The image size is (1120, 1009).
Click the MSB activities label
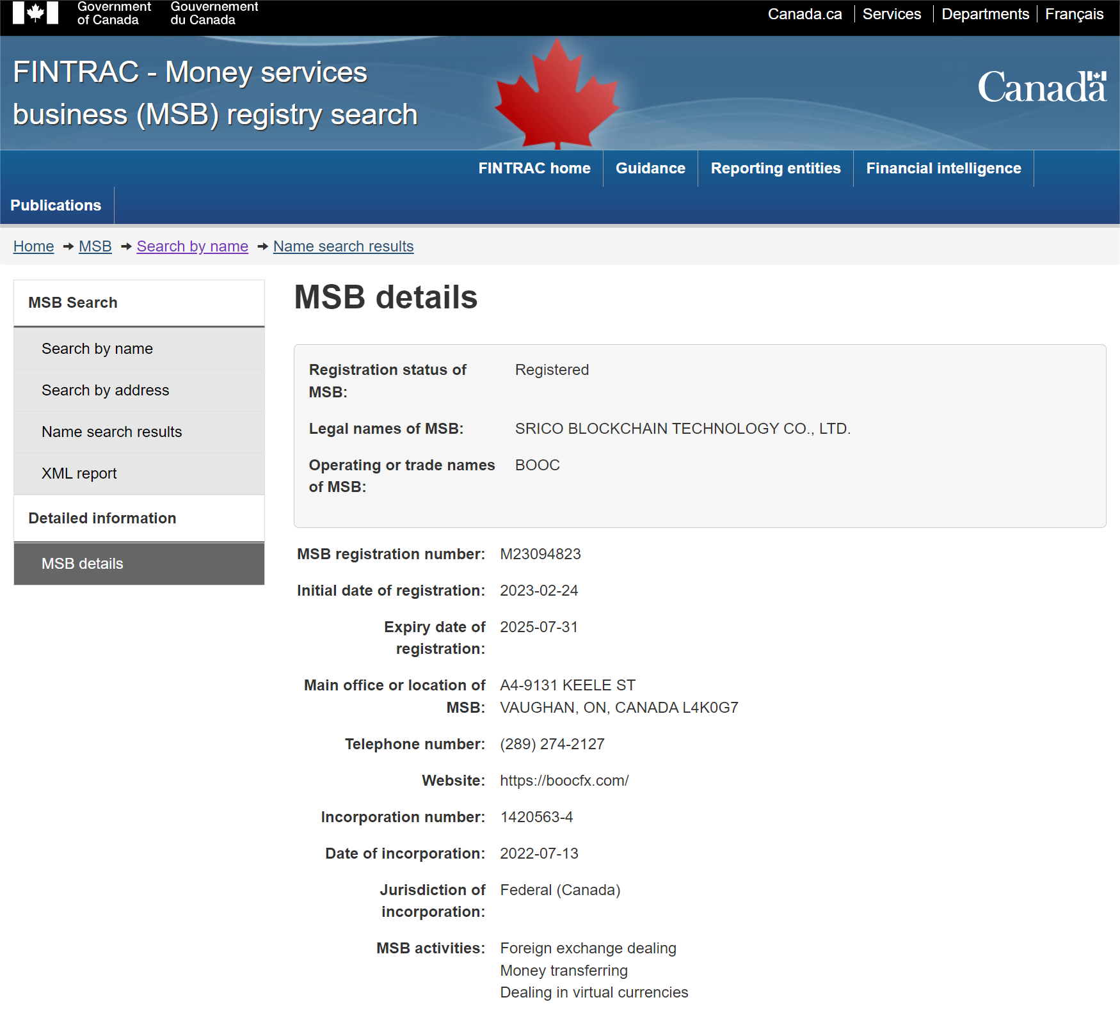point(431,948)
